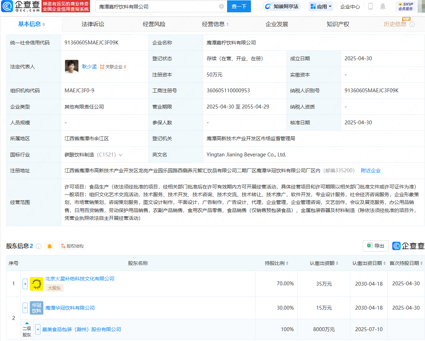Image resolution: width=425 pixels, height=341 pixels.
Task: Open 鹰潭华冠饮料有限公司 shareholder link
Action: (x=70, y=308)
